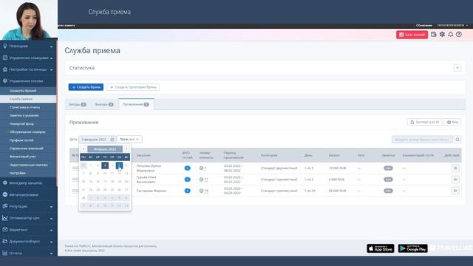The height and width of the screenshot is (266, 473).
Task: Collapse the Статистика panel with its arrow
Action: coord(457,68)
